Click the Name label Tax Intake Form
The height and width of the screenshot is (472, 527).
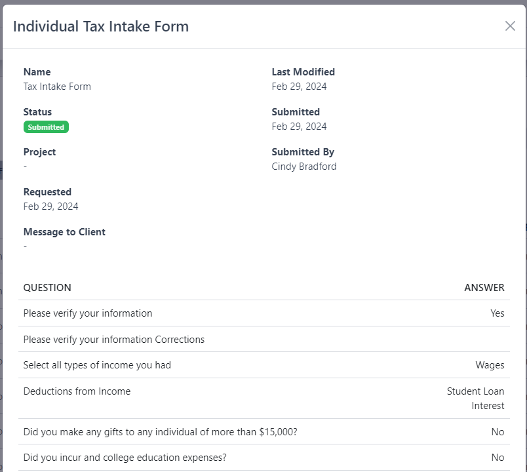coord(57,86)
